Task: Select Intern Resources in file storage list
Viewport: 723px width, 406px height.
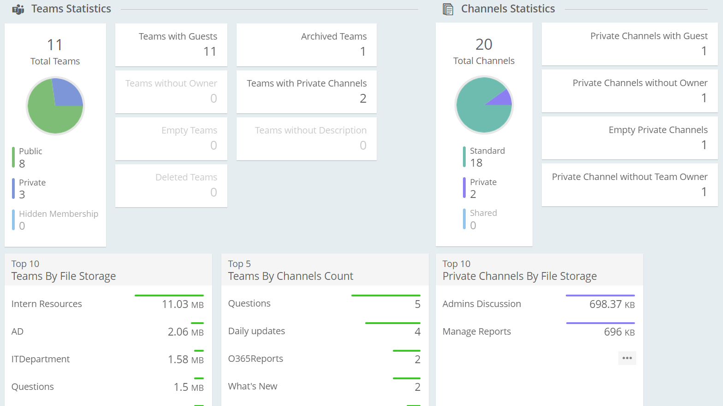Action: [x=47, y=304]
